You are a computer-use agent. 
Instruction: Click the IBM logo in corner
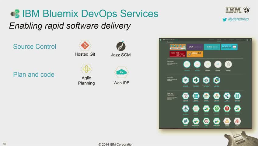pyautogui.click(x=233, y=10)
